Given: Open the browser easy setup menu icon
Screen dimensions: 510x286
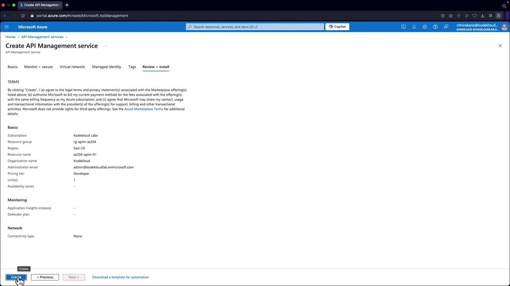Looking at the screenshot, I should click(x=490, y=15).
